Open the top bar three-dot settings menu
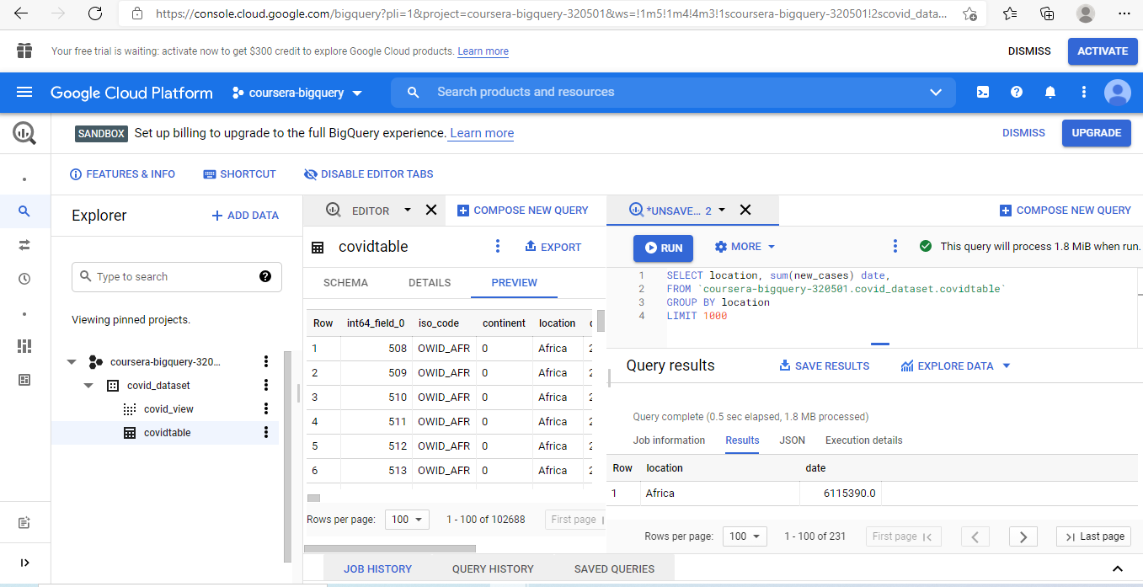Image resolution: width=1143 pixels, height=587 pixels. (1083, 93)
